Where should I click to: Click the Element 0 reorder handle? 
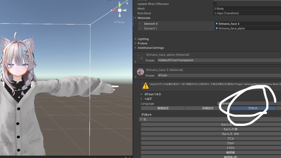click(140, 24)
